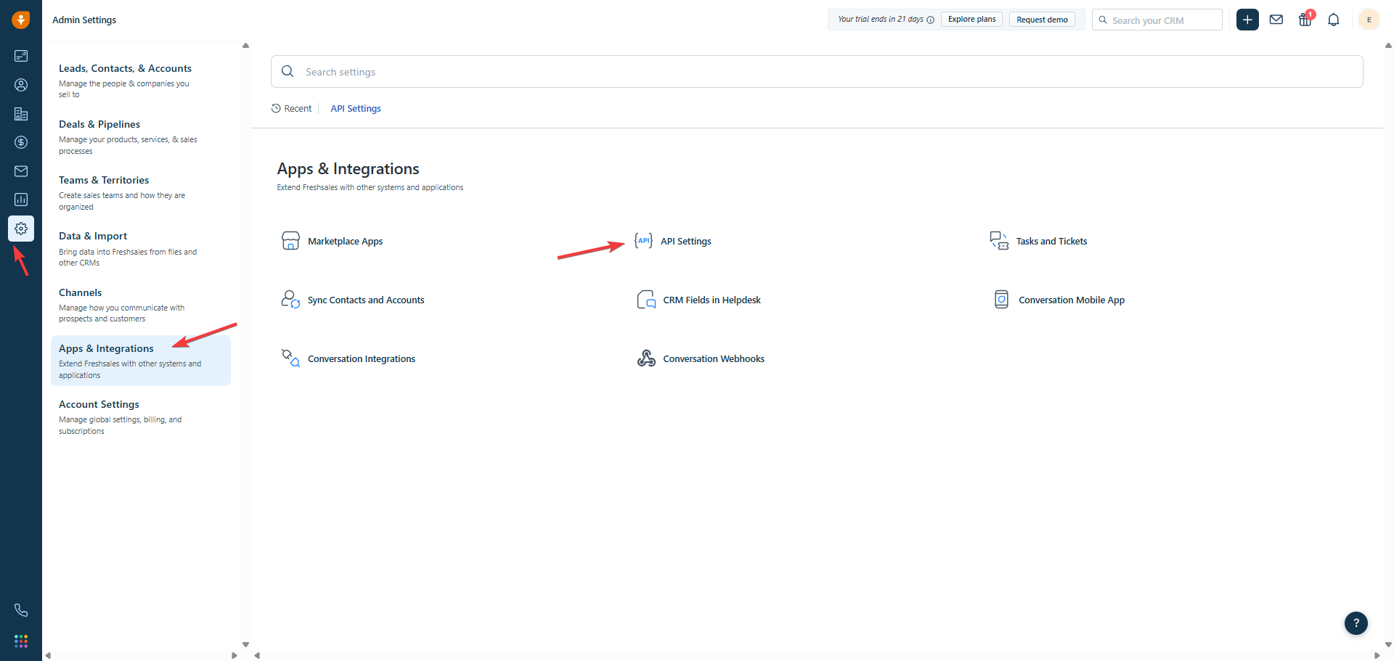The height and width of the screenshot is (661, 1394).
Task: Open Conversation Webhooks
Action: [x=701, y=358]
